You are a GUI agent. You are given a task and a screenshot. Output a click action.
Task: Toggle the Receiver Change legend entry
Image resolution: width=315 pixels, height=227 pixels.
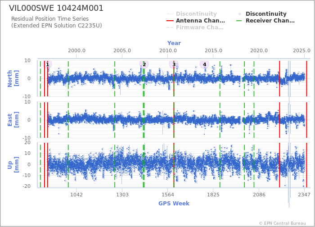(x=265, y=21)
